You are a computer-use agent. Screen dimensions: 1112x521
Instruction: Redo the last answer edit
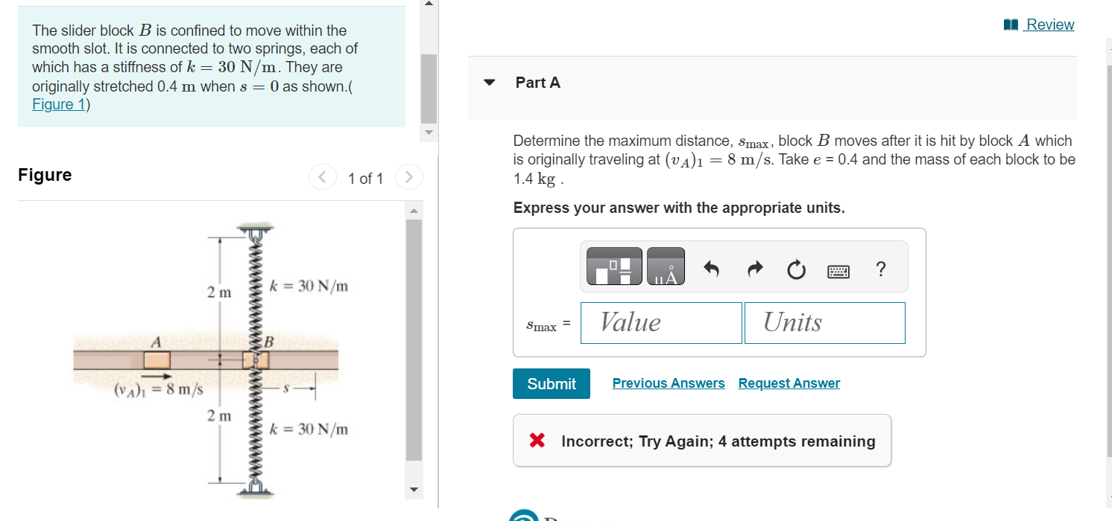pos(754,269)
